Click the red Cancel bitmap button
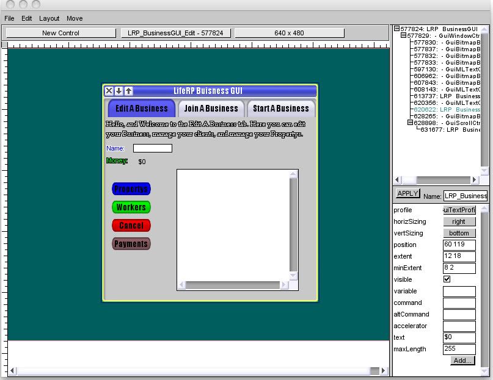 pos(131,226)
